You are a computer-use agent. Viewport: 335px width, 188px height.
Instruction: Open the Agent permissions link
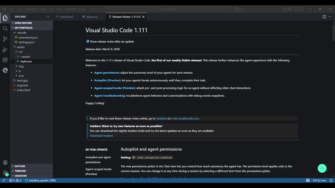tap(107, 73)
